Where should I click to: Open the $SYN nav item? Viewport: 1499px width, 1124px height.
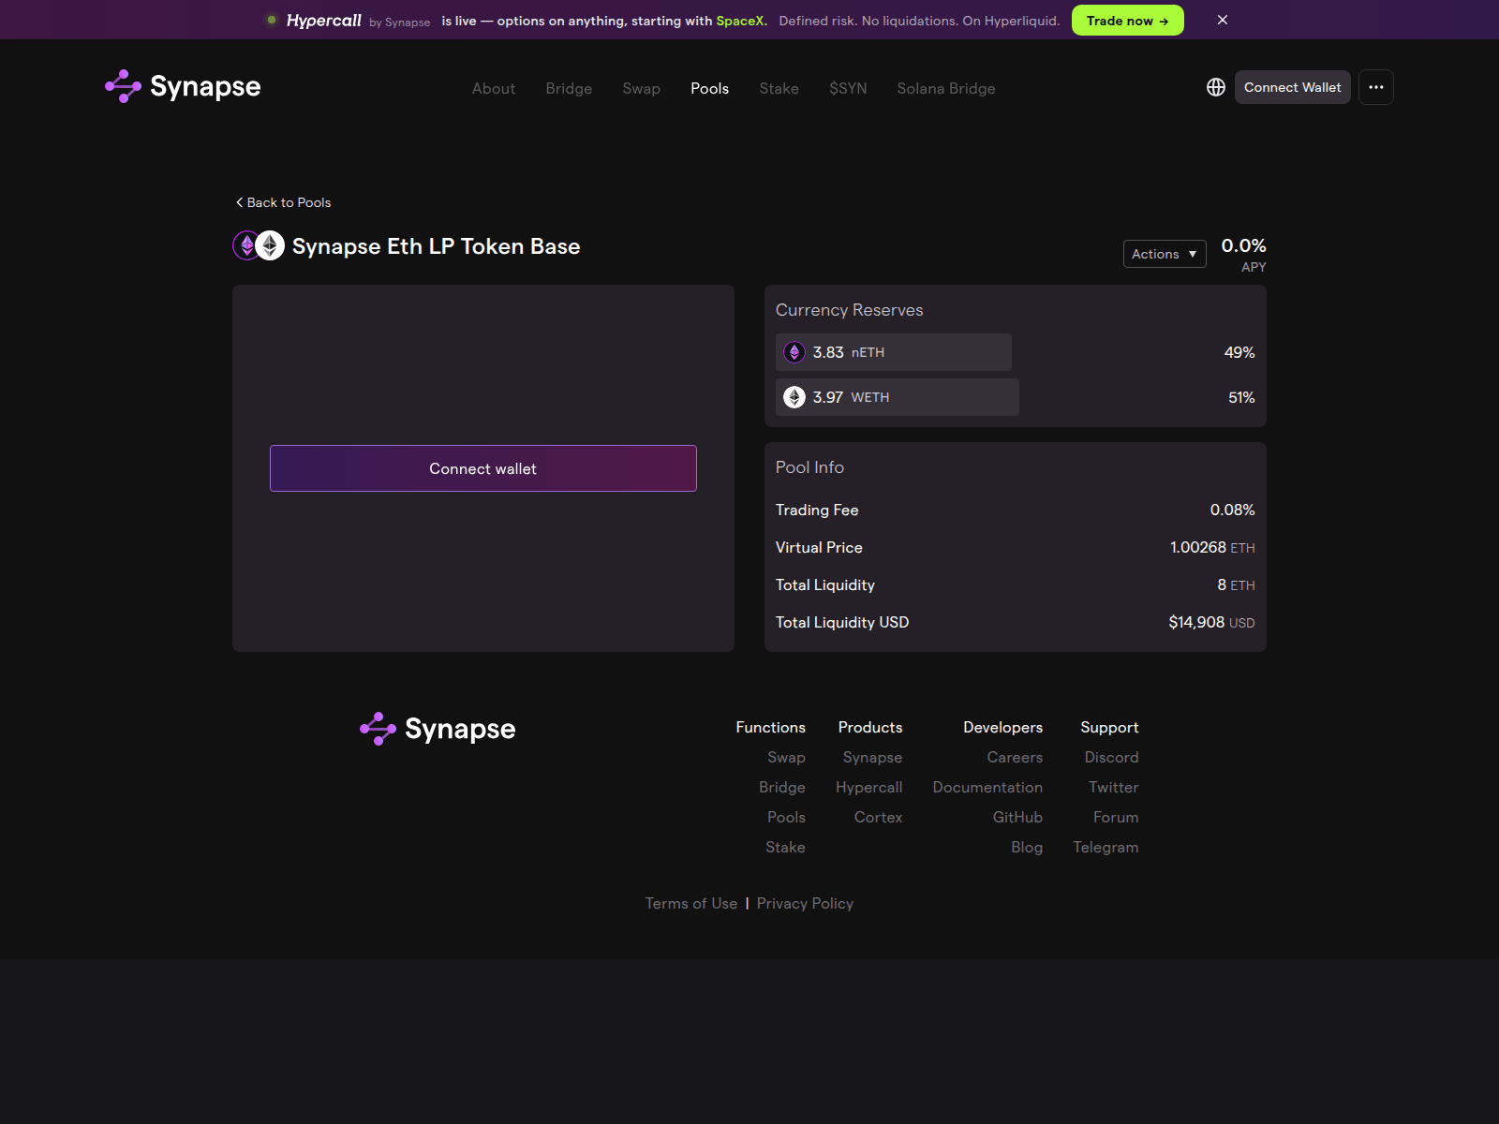[x=848, y=88]
